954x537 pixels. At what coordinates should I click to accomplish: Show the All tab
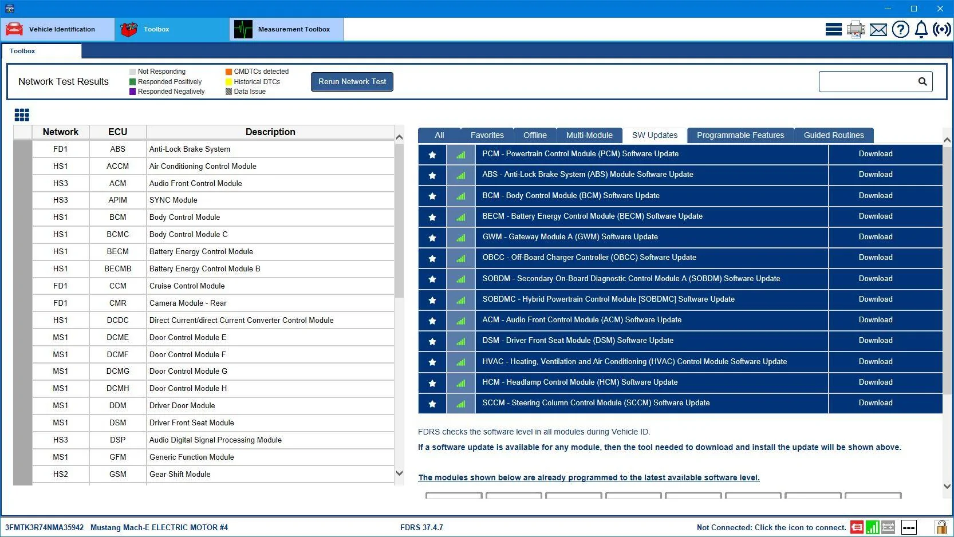point(439,135)
